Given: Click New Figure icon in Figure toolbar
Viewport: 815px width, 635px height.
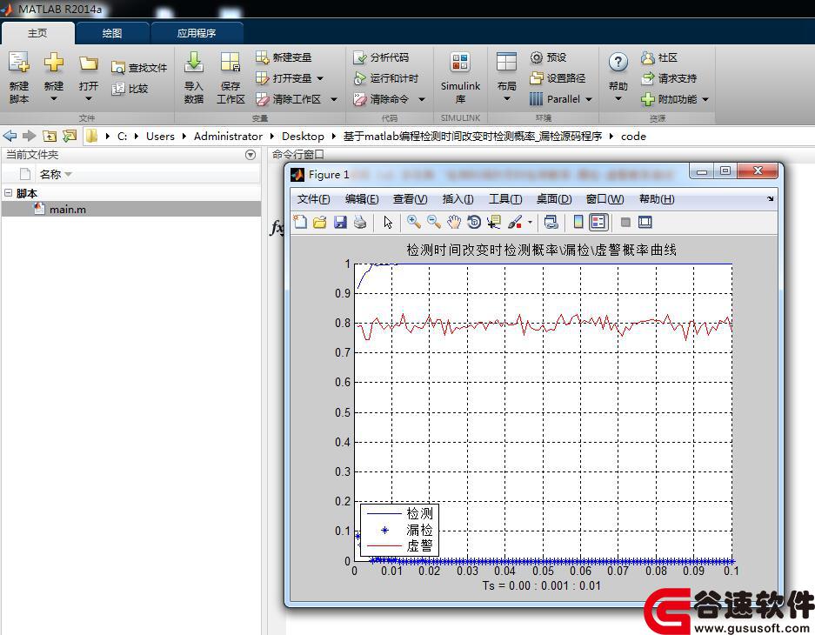Looking at the screenshot, I should [x=300, y=223].
